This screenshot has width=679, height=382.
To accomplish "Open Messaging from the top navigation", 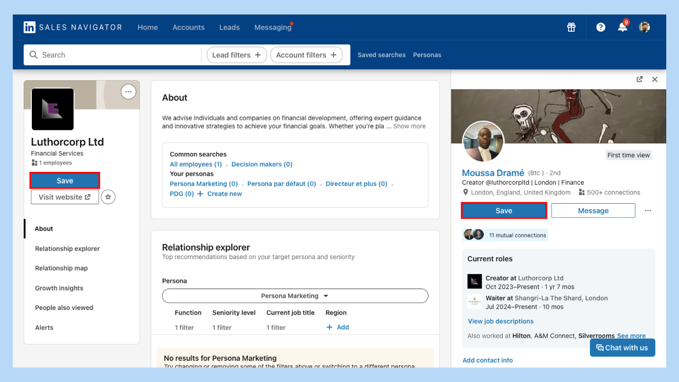I will (x=273, y=27).
